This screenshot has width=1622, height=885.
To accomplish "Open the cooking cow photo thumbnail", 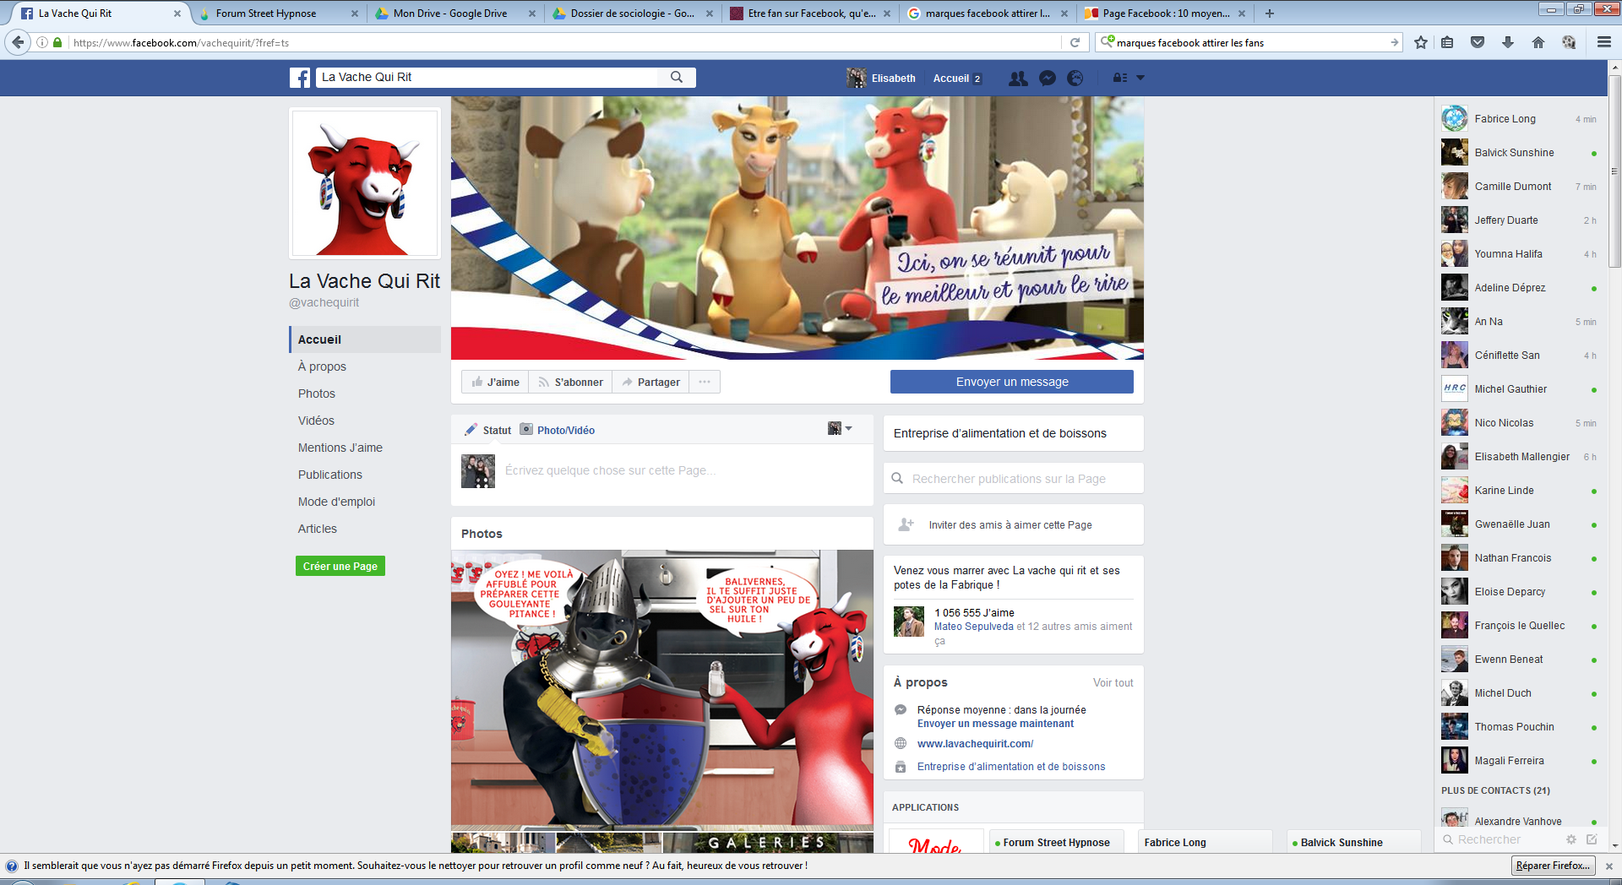I will pos(662,688).
